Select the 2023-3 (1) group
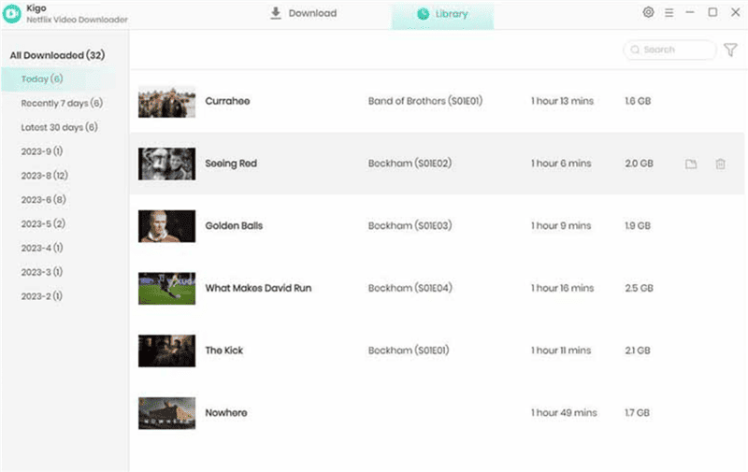Viewport: 748px width, 472px height. 41,272
